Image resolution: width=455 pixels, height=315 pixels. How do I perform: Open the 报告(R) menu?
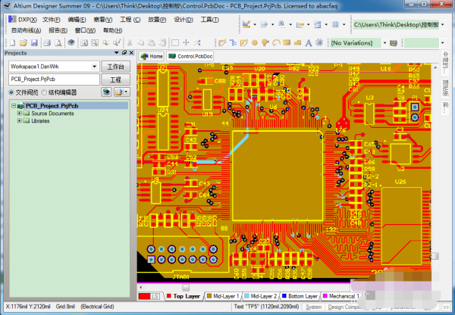(58, 30)
